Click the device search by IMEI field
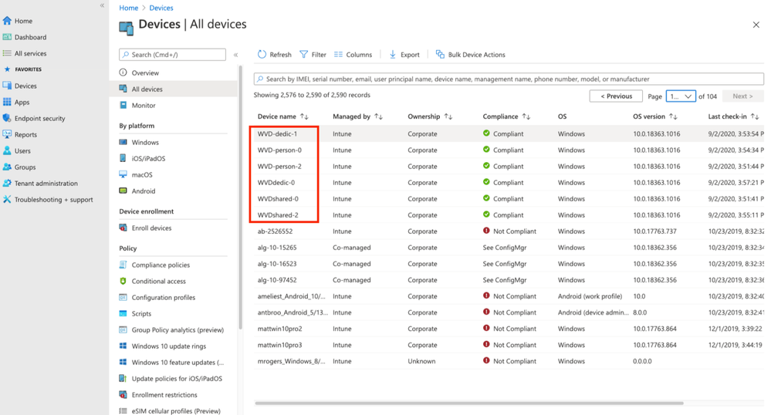This screenshot has height=415, width=771. [509, 79]
